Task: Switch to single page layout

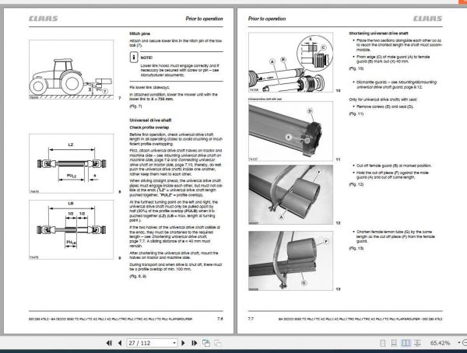Action: (383, 343)
